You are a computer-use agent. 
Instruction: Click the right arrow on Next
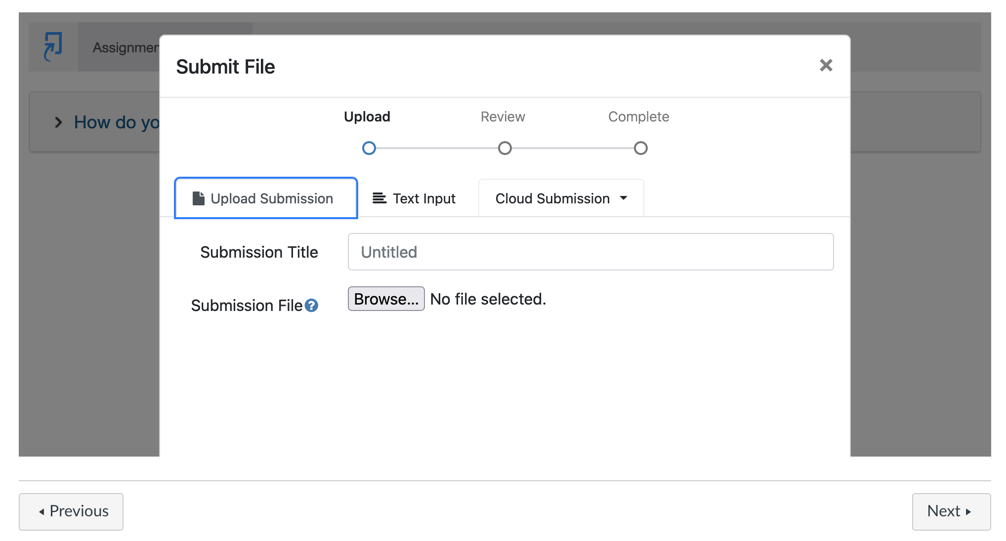(968, 512)
